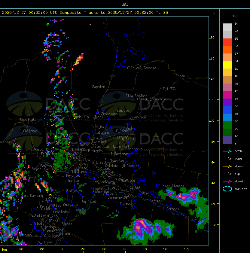Pick the light gray swatch atop dBZ scale

point(227,27)
